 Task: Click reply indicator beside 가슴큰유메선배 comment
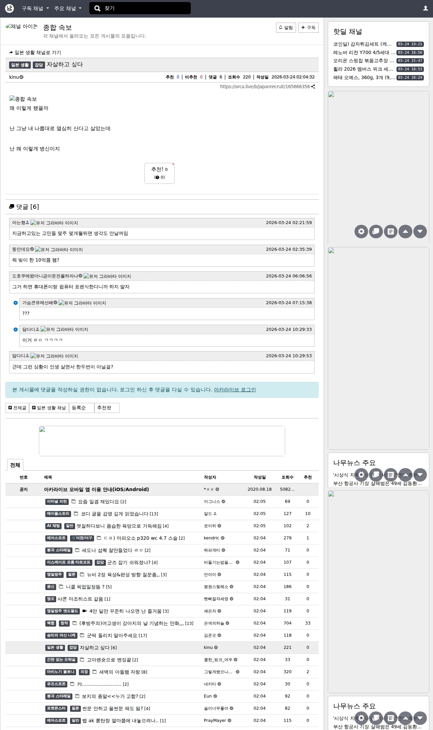[16, 303]
